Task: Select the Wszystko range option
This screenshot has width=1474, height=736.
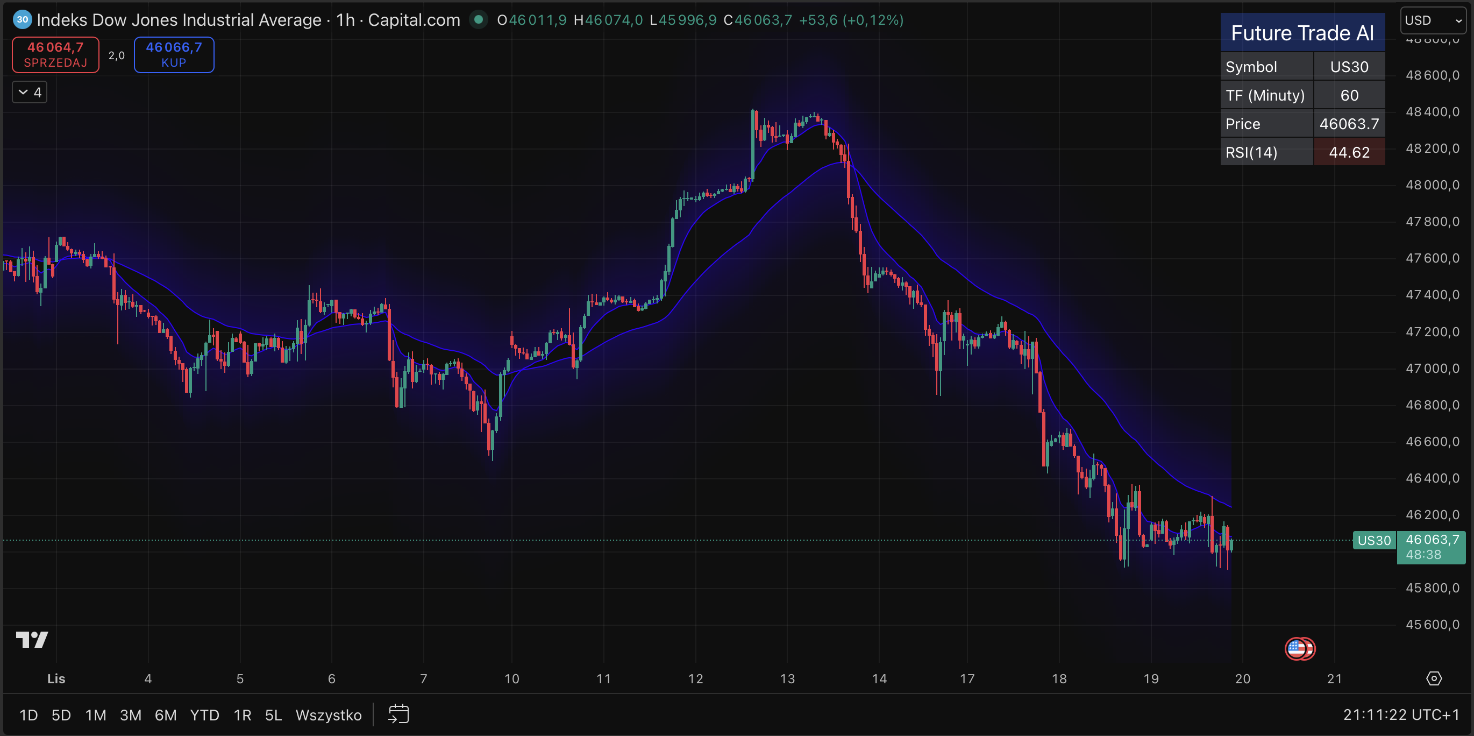Action: click(x=329, y=715)
